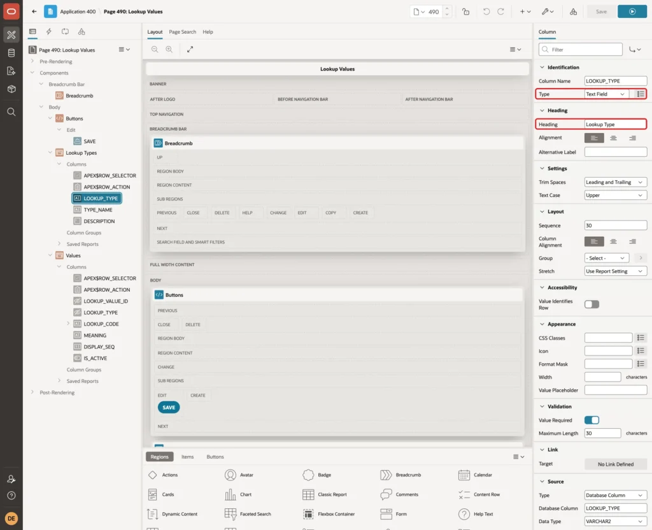Screen dimensions: 652x530
Task: Expand the Post-Rendering tree node
Action: tap(32, 392)
